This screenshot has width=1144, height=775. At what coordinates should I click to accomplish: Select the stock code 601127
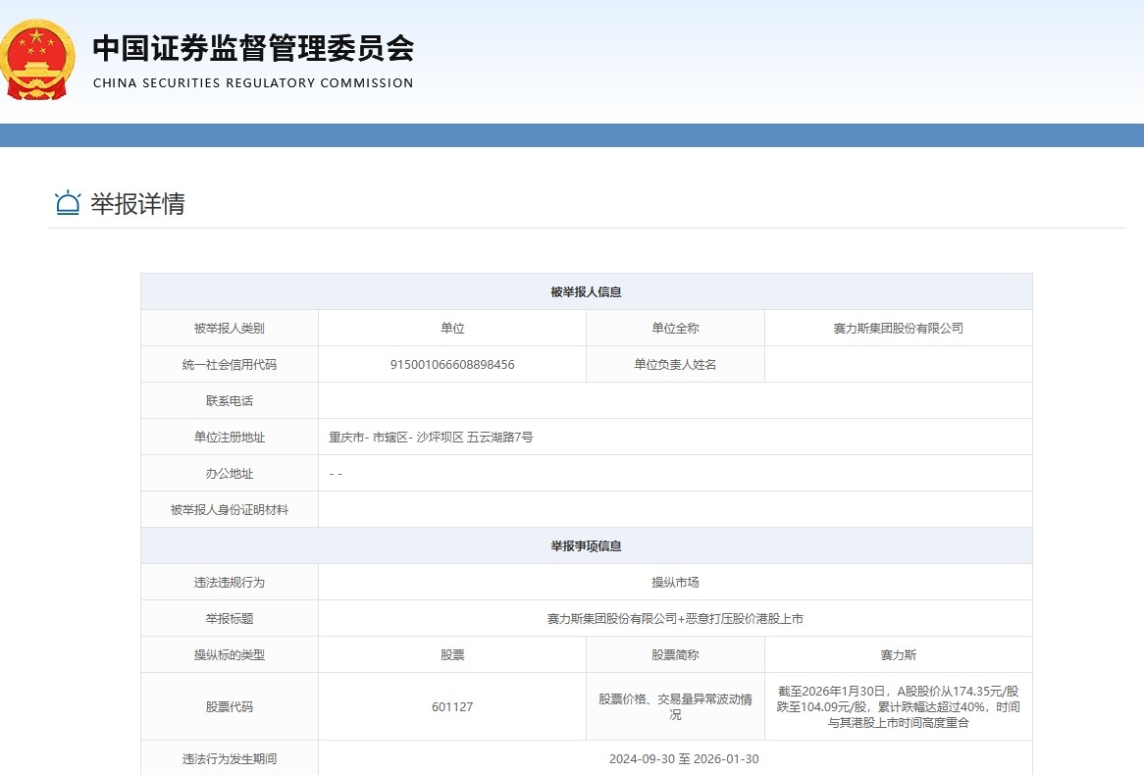pyautogui.click(x=452, y=707)
